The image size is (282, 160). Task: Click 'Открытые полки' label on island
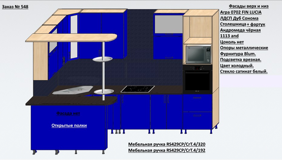pyautogui.click(x=69, y=125)
